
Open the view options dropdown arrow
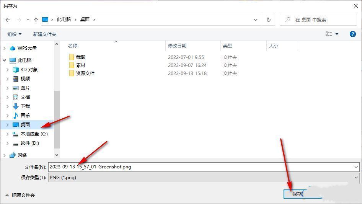(x=337, y=34)
